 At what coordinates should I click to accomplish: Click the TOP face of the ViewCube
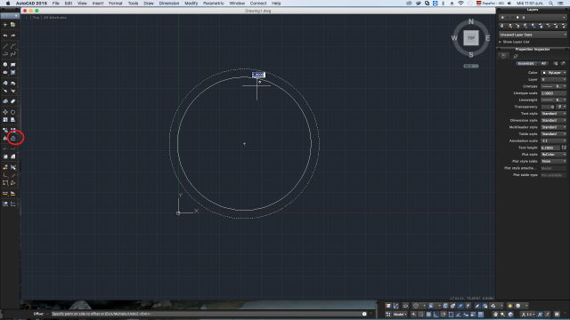click(471, 37)
